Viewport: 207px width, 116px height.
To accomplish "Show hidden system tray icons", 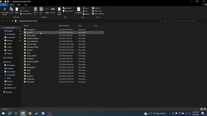I will pos(169,113).
